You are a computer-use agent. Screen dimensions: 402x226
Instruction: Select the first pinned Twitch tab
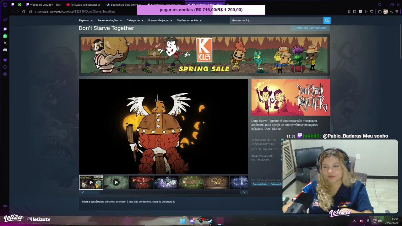coord(13,5)
